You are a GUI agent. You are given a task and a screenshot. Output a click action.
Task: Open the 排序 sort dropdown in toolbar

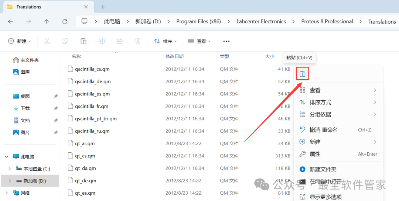(x=166, y=41)
